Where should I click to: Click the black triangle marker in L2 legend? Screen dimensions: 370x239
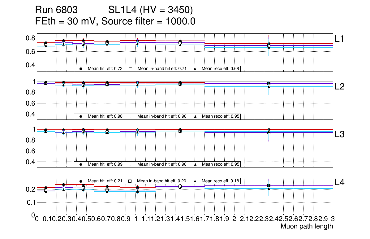195,117
